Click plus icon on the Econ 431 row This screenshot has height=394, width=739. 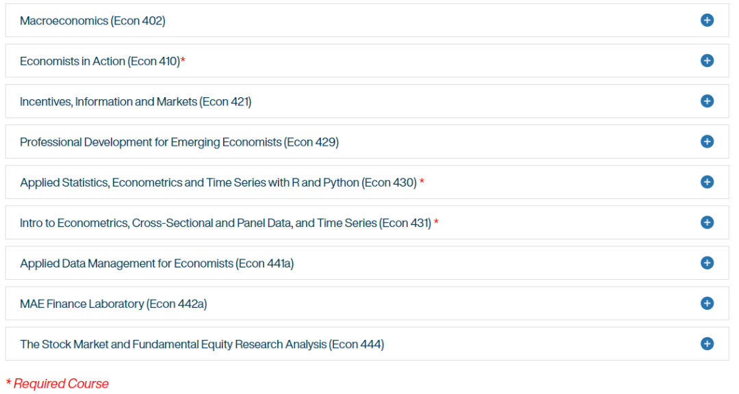tap(707, 222)
